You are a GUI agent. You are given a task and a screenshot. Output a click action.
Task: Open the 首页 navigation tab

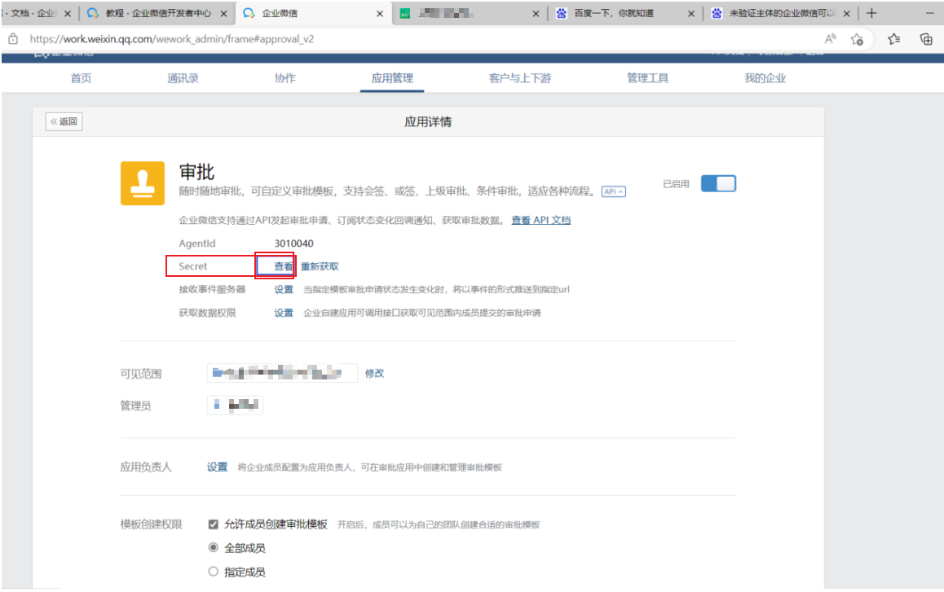82,78
